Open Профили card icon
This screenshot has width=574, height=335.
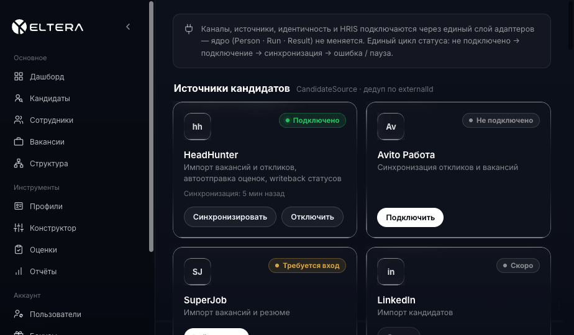(19, 206)
